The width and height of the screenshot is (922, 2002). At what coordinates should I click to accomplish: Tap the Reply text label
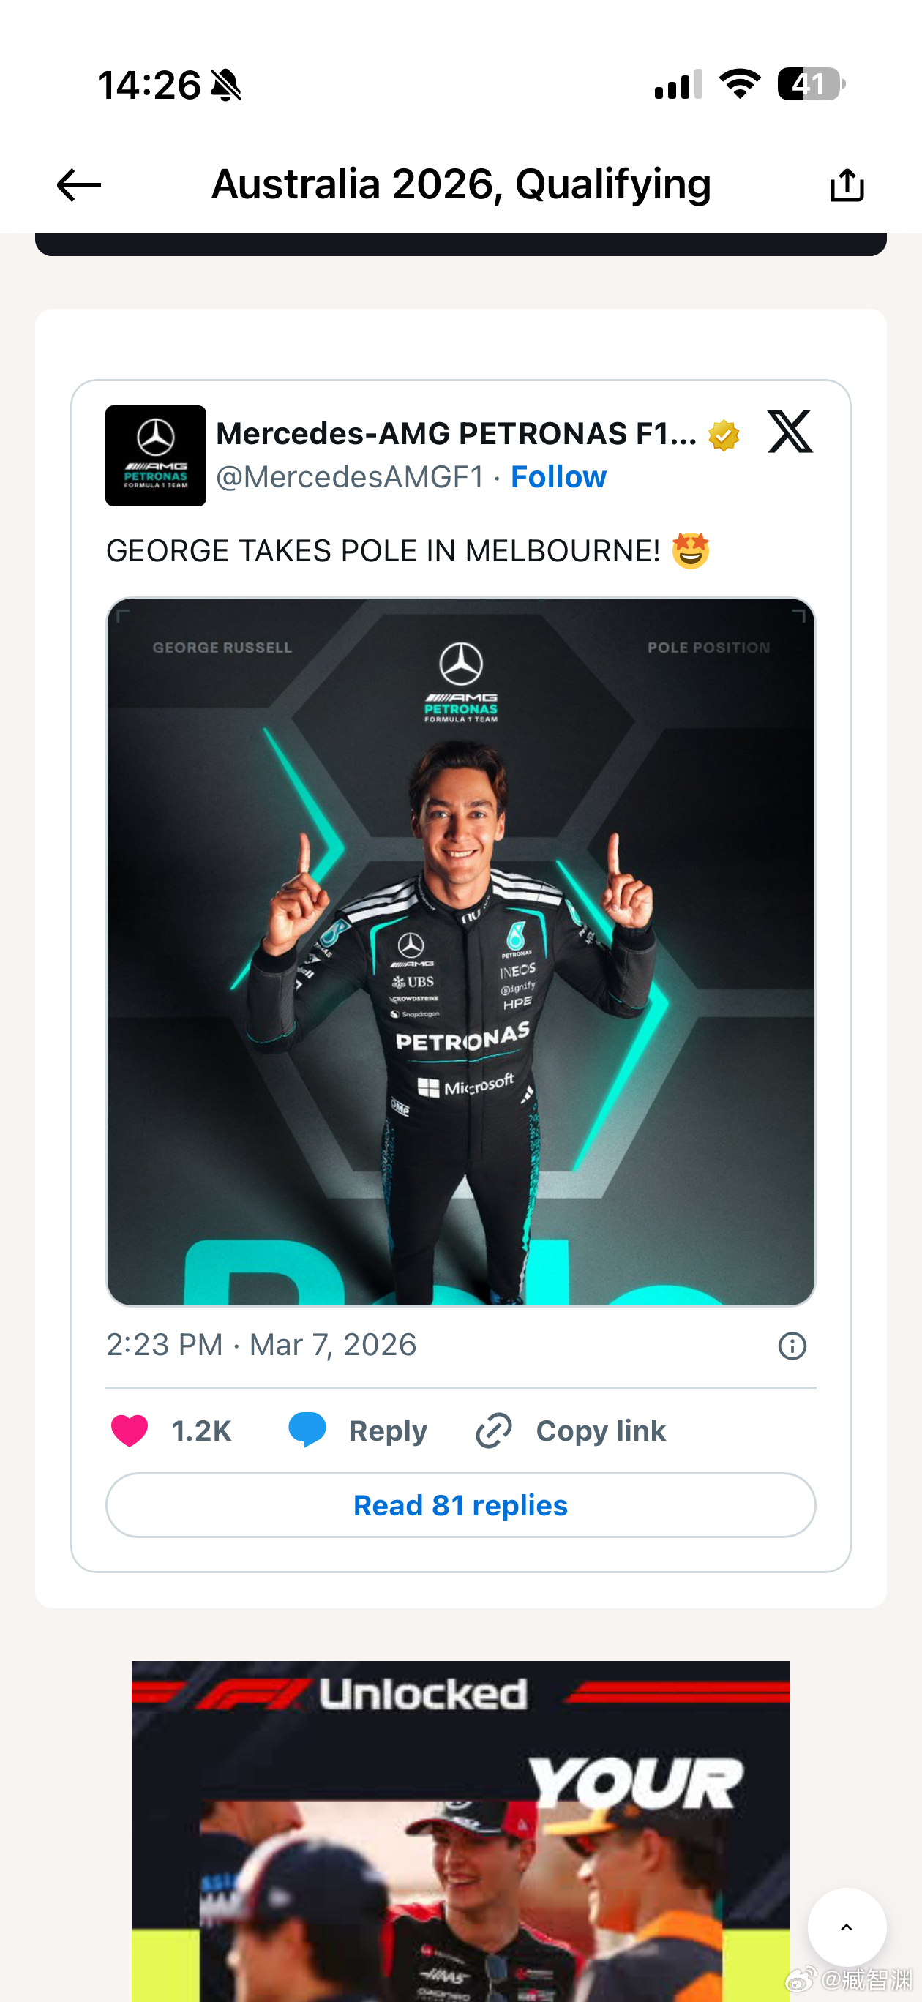click(x=388, y=1431)
